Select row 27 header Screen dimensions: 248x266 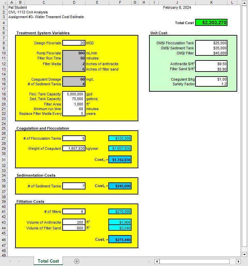coord(4,138)
